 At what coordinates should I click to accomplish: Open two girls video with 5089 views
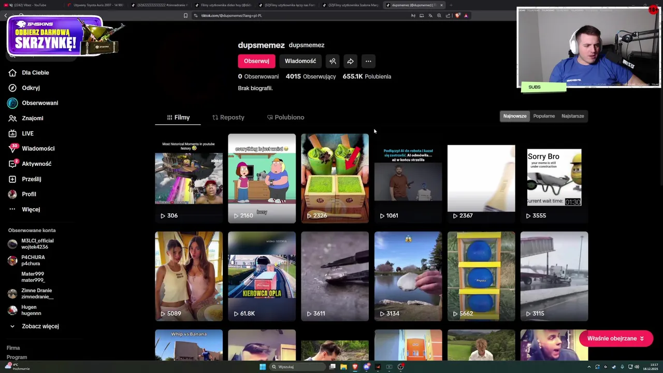pos(189,277)
